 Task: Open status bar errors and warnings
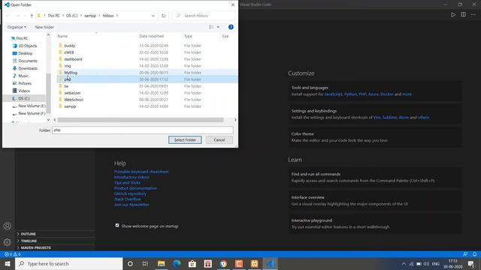[x=13, y=254]
